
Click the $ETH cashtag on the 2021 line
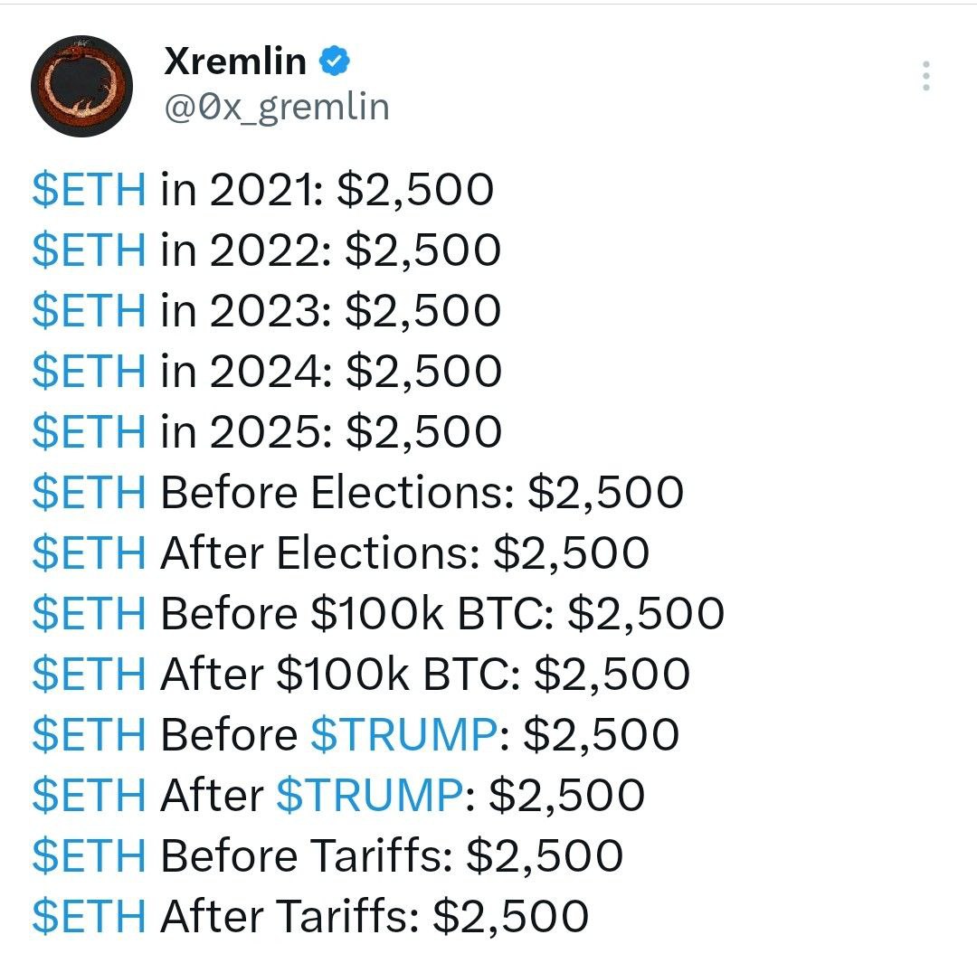pyautogui.click(x=89, y=189)
